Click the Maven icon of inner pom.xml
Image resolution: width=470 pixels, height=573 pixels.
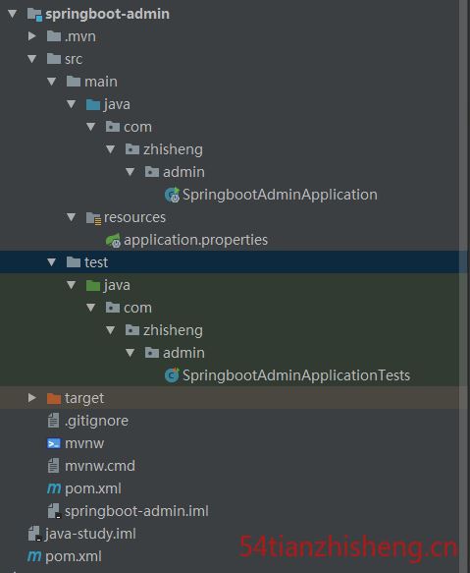54,488
